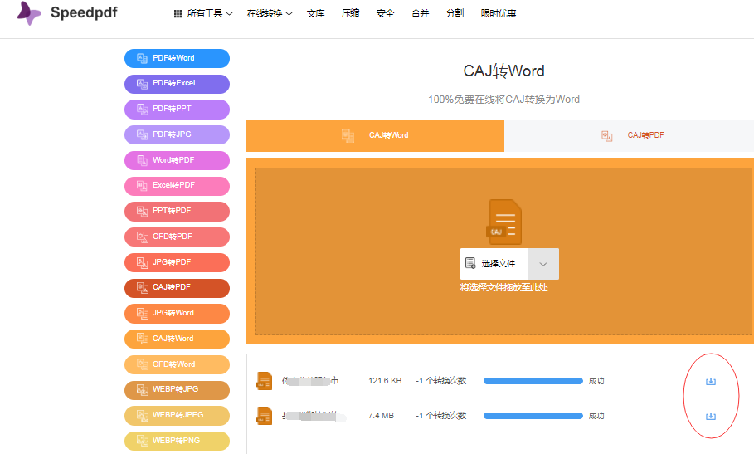
Task: Click the JPG转PDF sidebar icon
Action: click(143, 262)
